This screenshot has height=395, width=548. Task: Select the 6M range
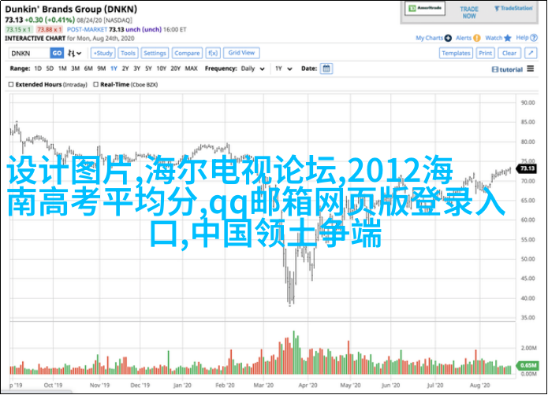(x=88, y=68)
